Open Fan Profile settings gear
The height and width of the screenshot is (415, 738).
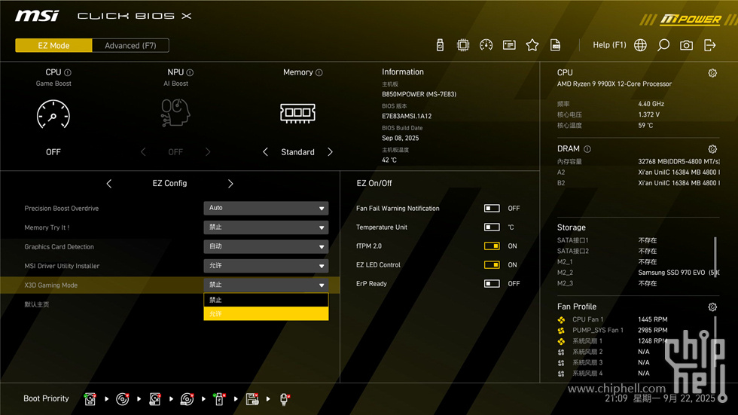click(x=712, y=307)
